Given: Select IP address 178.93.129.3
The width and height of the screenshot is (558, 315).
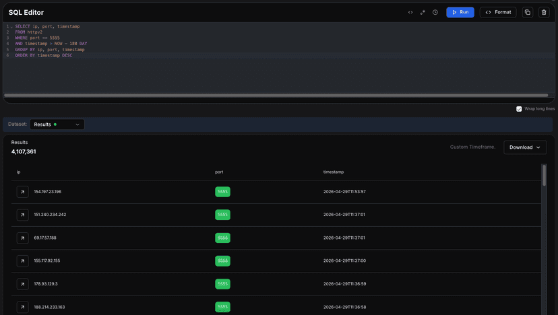Looking at the screenshot, I should click(46, 284).
